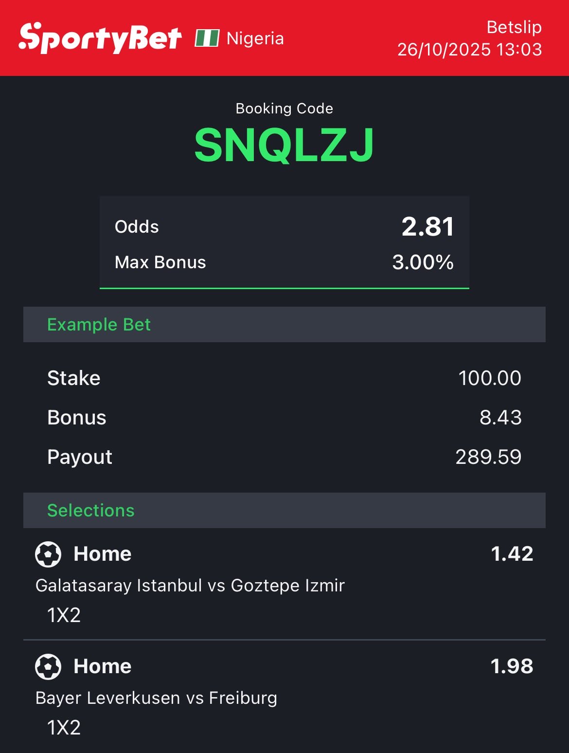Click the stake amount 100.00

coord(489,378)
